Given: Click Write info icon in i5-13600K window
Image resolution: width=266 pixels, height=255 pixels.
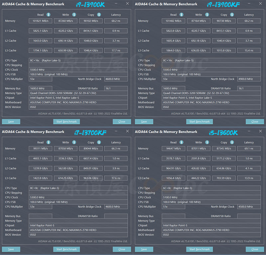Looking at the screenshot, I should pyautogui.click(x=207, y=142).
